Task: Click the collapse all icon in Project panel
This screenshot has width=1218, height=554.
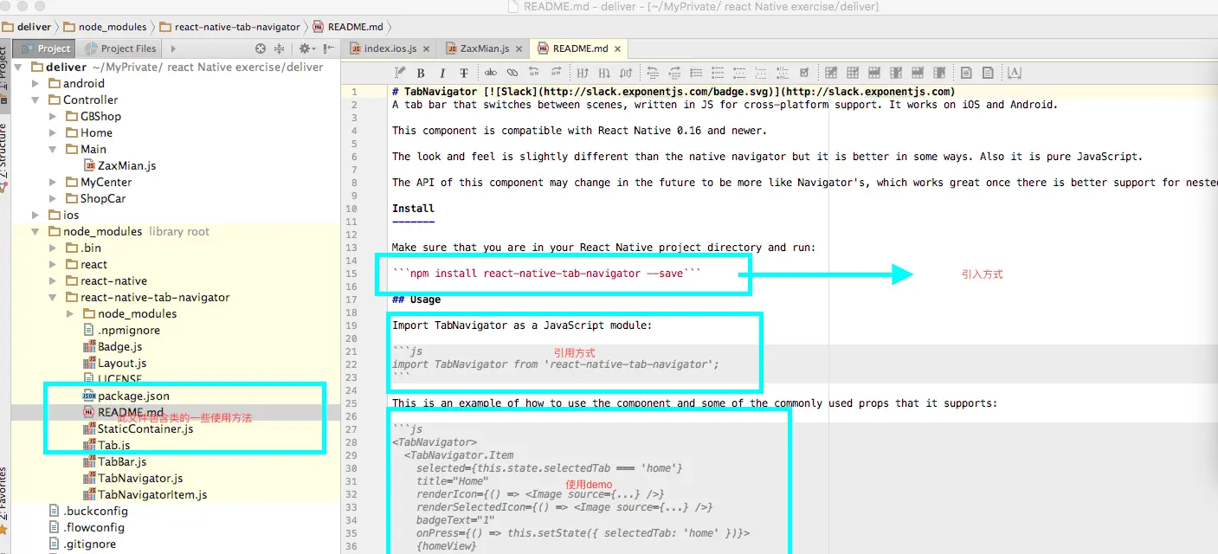Action: click(x=280, y=48)
